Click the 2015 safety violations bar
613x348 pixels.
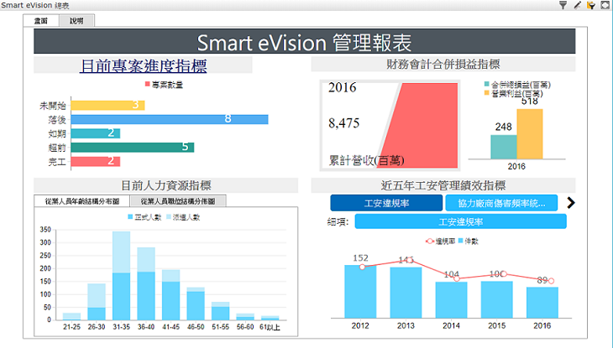[x=496, y=299]
